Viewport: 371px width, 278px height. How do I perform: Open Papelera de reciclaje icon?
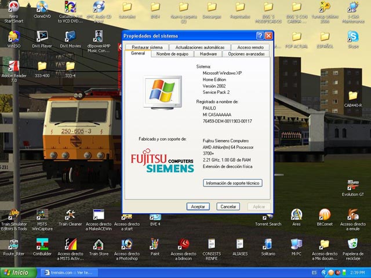pos(352,244)
